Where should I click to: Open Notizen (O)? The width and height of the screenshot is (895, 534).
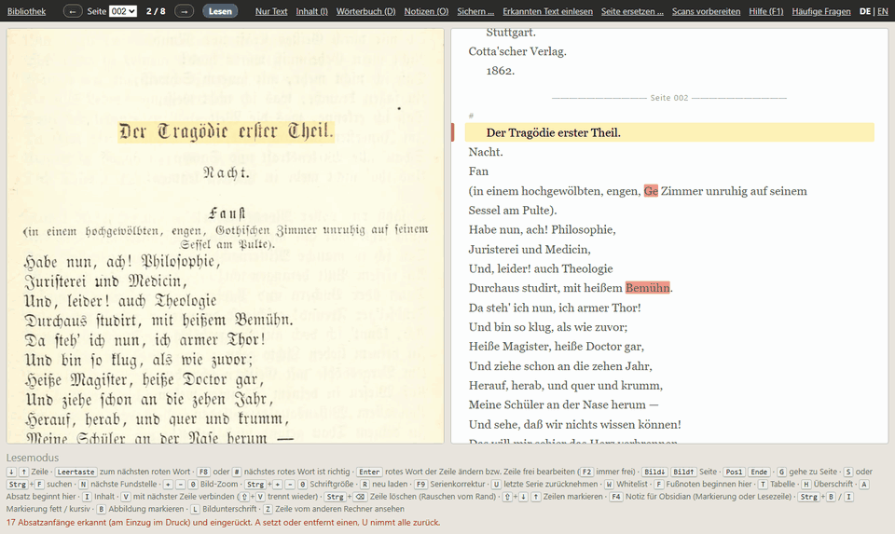[426, 11]
